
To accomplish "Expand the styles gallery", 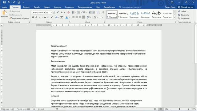I will point(175,18).
